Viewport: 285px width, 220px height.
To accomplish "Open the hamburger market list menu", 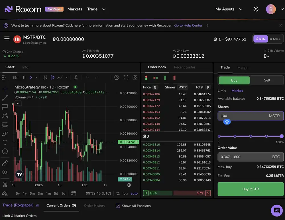I will pos(7,39).
